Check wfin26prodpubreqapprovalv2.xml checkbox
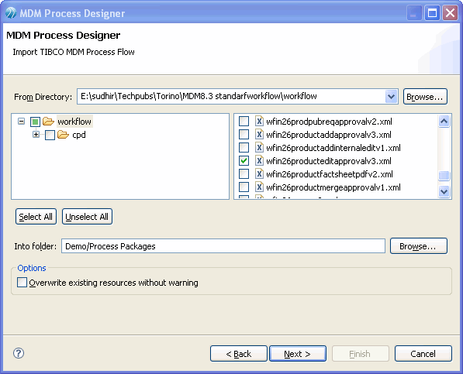Image resolution: width=463 pixels, height=374 pixels. (x=244, y=121)
